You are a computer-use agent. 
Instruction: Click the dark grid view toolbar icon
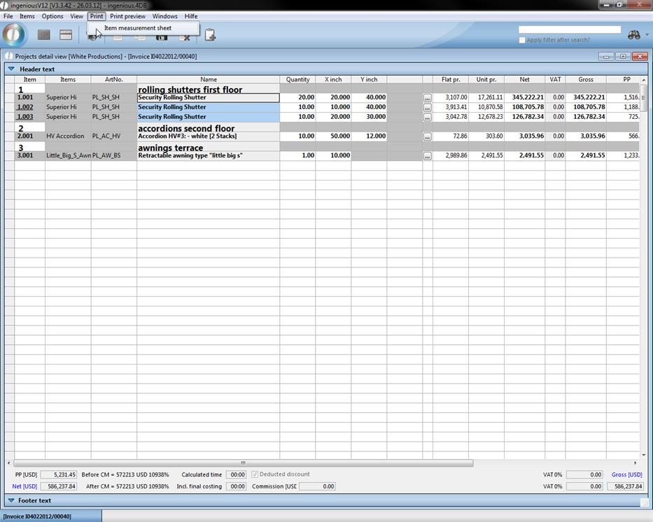44,35
